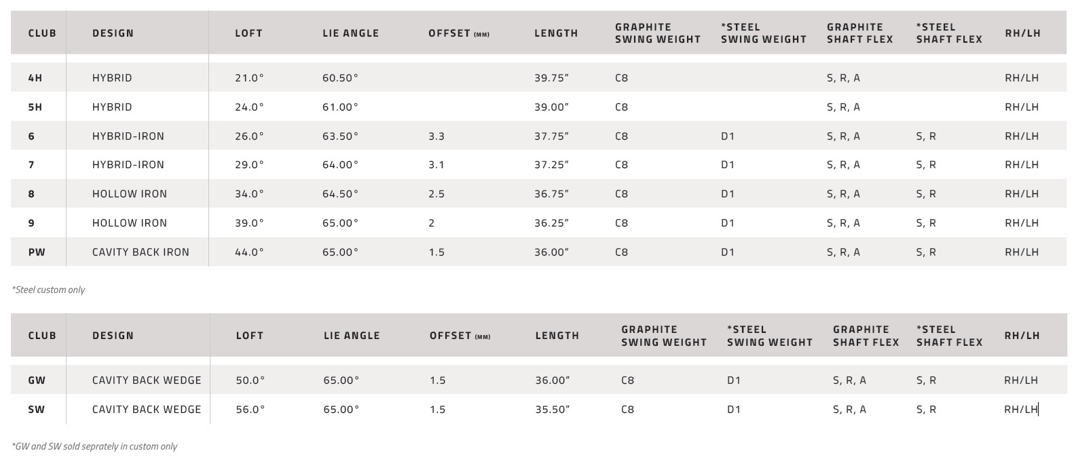The height and width of the screenshot is (459, 1076).
Task: Select the 56.0° loft value
Action: pyautogui.click(x=251, y=410)
